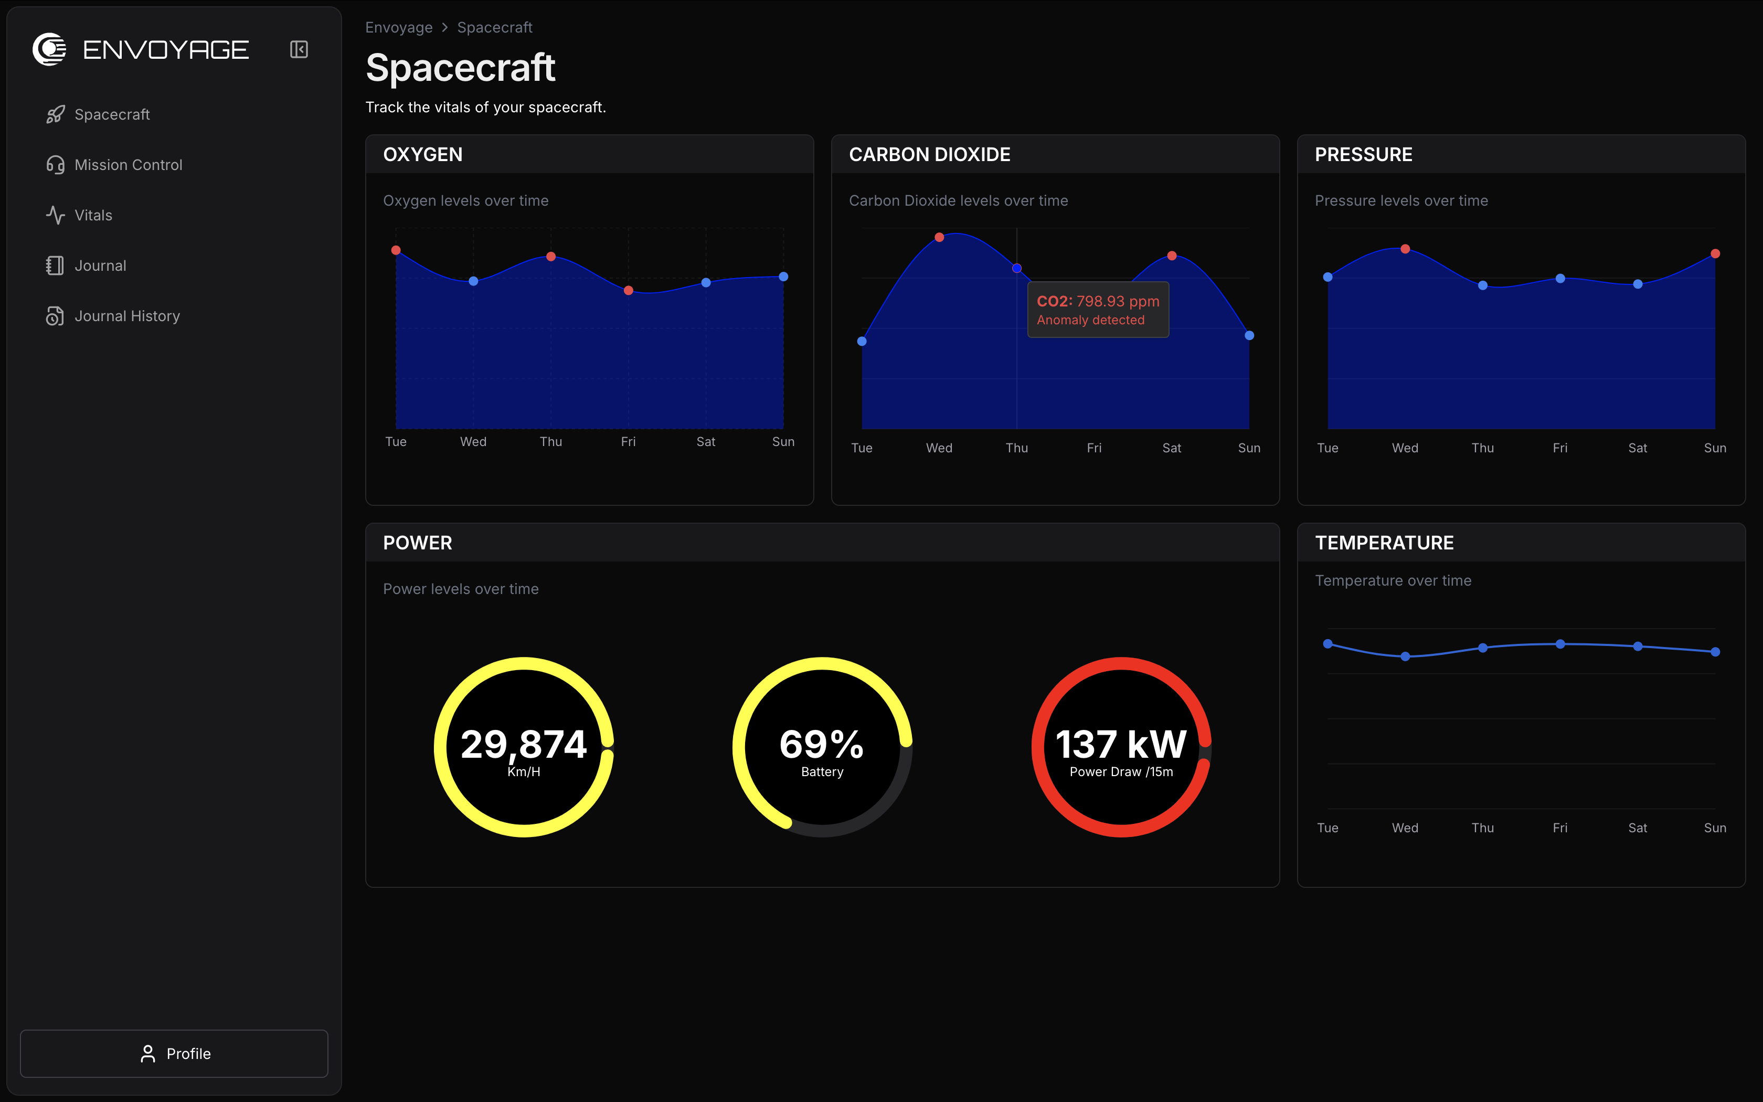Click the breadcrumb chevron separator
Screen dimensions: 1763x1102
tap(444, 27)
